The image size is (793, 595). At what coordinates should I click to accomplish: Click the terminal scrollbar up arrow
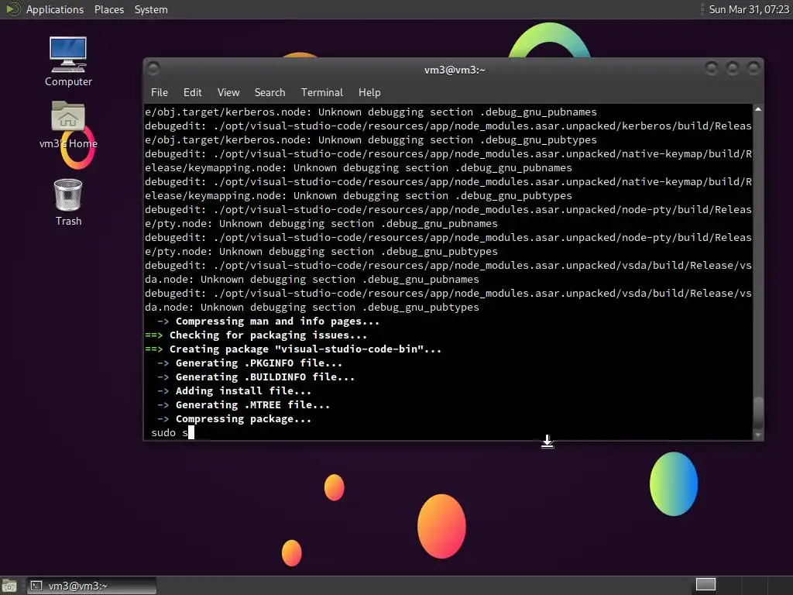[757, 109]
